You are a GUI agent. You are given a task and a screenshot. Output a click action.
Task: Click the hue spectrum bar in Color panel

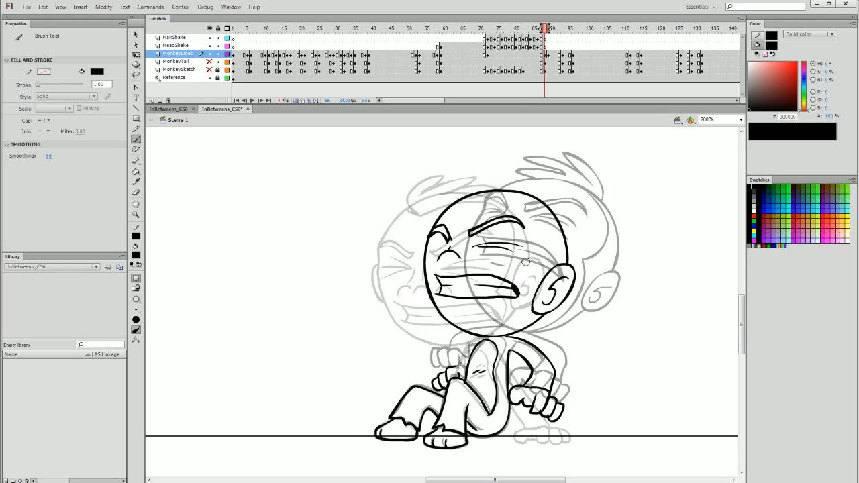point(804,86)
